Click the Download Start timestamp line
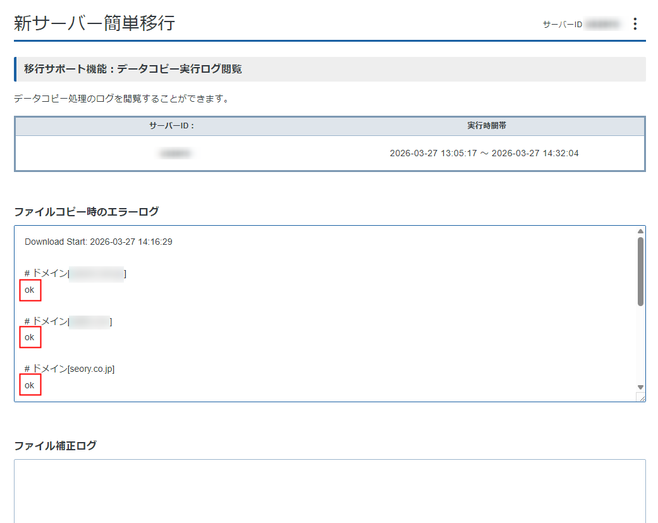Image resolution: width=658 pixels, height=523 pixels. tap(99, 242)
